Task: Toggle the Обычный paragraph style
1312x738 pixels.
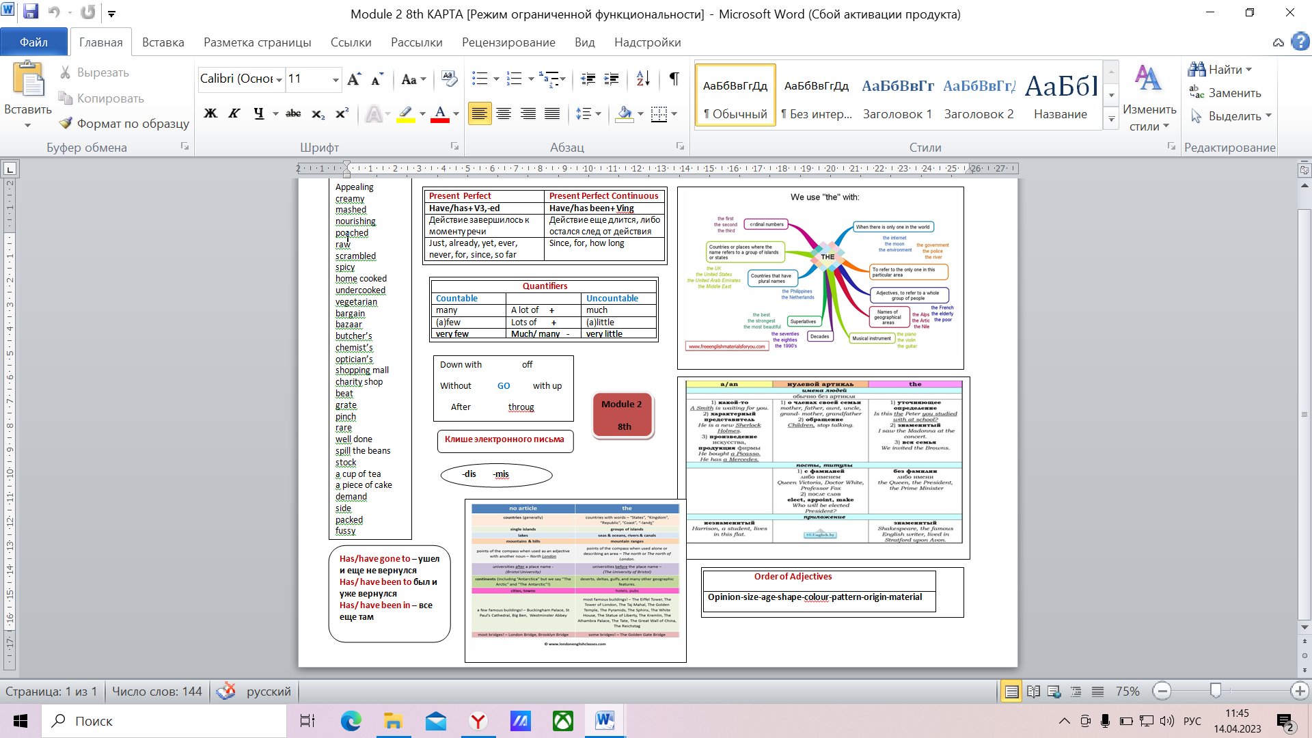Action: pos(735,97)
